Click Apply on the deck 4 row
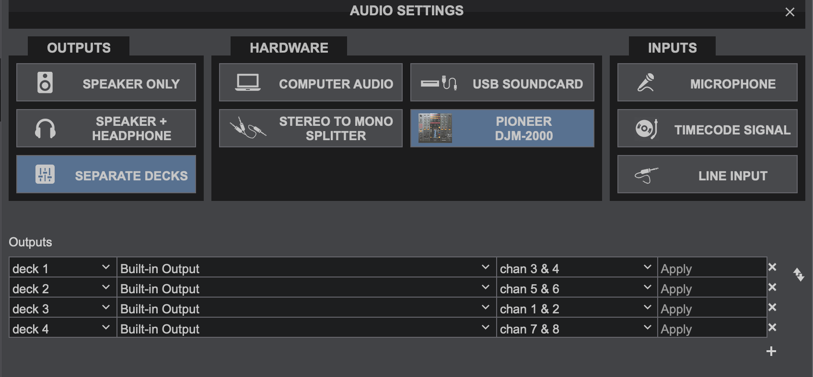813x377 pixels. 712,328
